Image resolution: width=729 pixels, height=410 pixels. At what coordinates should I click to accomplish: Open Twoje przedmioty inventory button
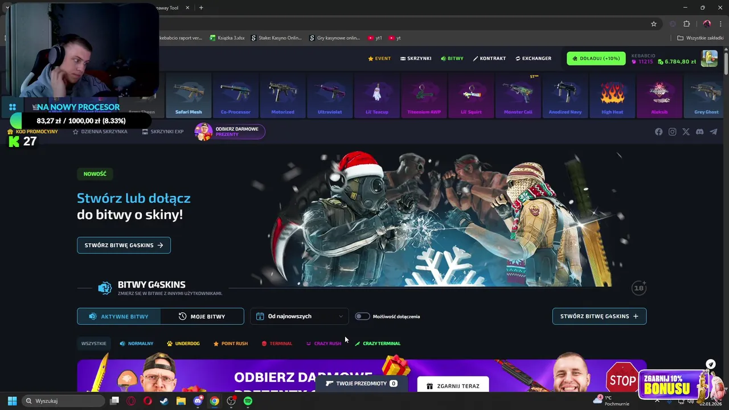(x=362, y=383)
